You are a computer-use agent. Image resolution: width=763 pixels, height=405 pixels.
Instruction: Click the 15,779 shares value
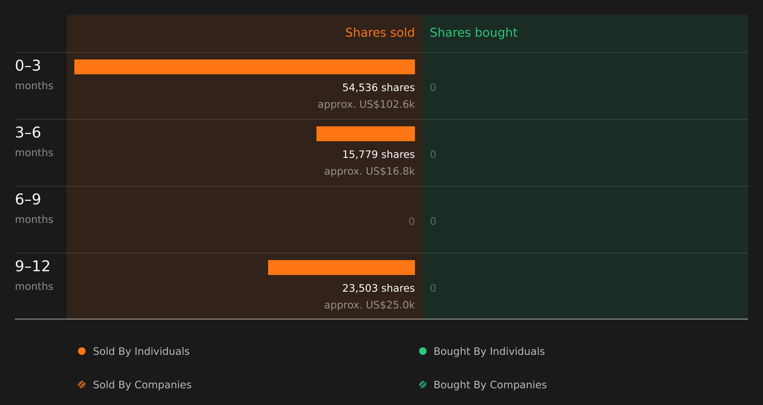coord(378,155)
